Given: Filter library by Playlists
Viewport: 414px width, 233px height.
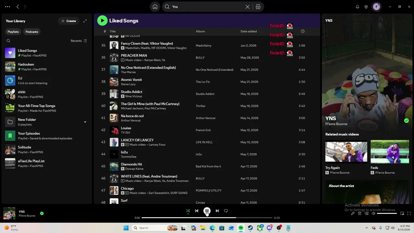Looking at the screenshot, I should 13,32.
